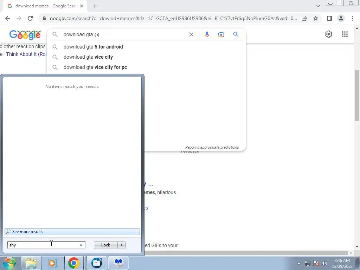
Task: Open Google quick settings gear
Action: pos(329,34)
